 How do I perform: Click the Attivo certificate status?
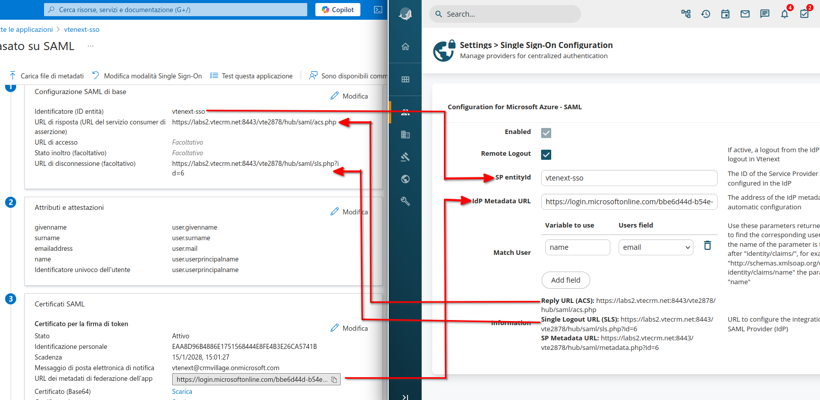point(181,336)
